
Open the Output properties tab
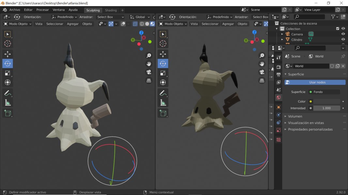[279, 75]
